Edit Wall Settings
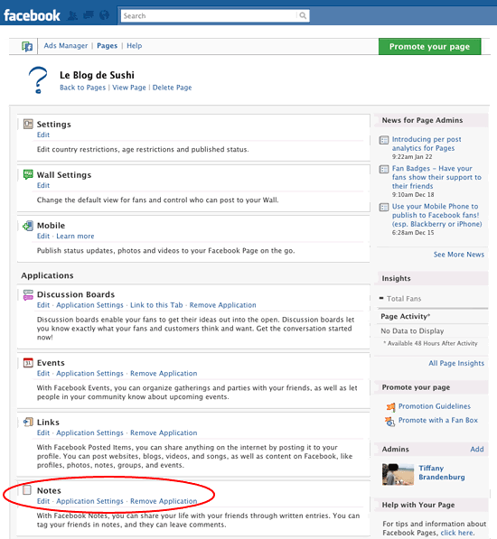The width and height of the screenshot is (497, 539). (x=43, y=185)
